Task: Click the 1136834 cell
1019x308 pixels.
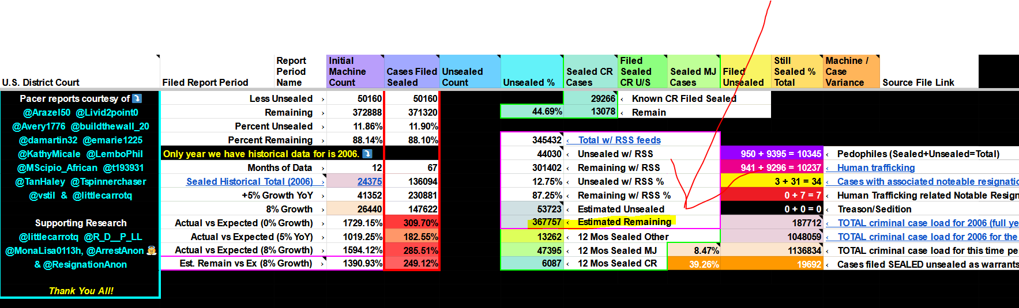Action: [x=772, y=250]
